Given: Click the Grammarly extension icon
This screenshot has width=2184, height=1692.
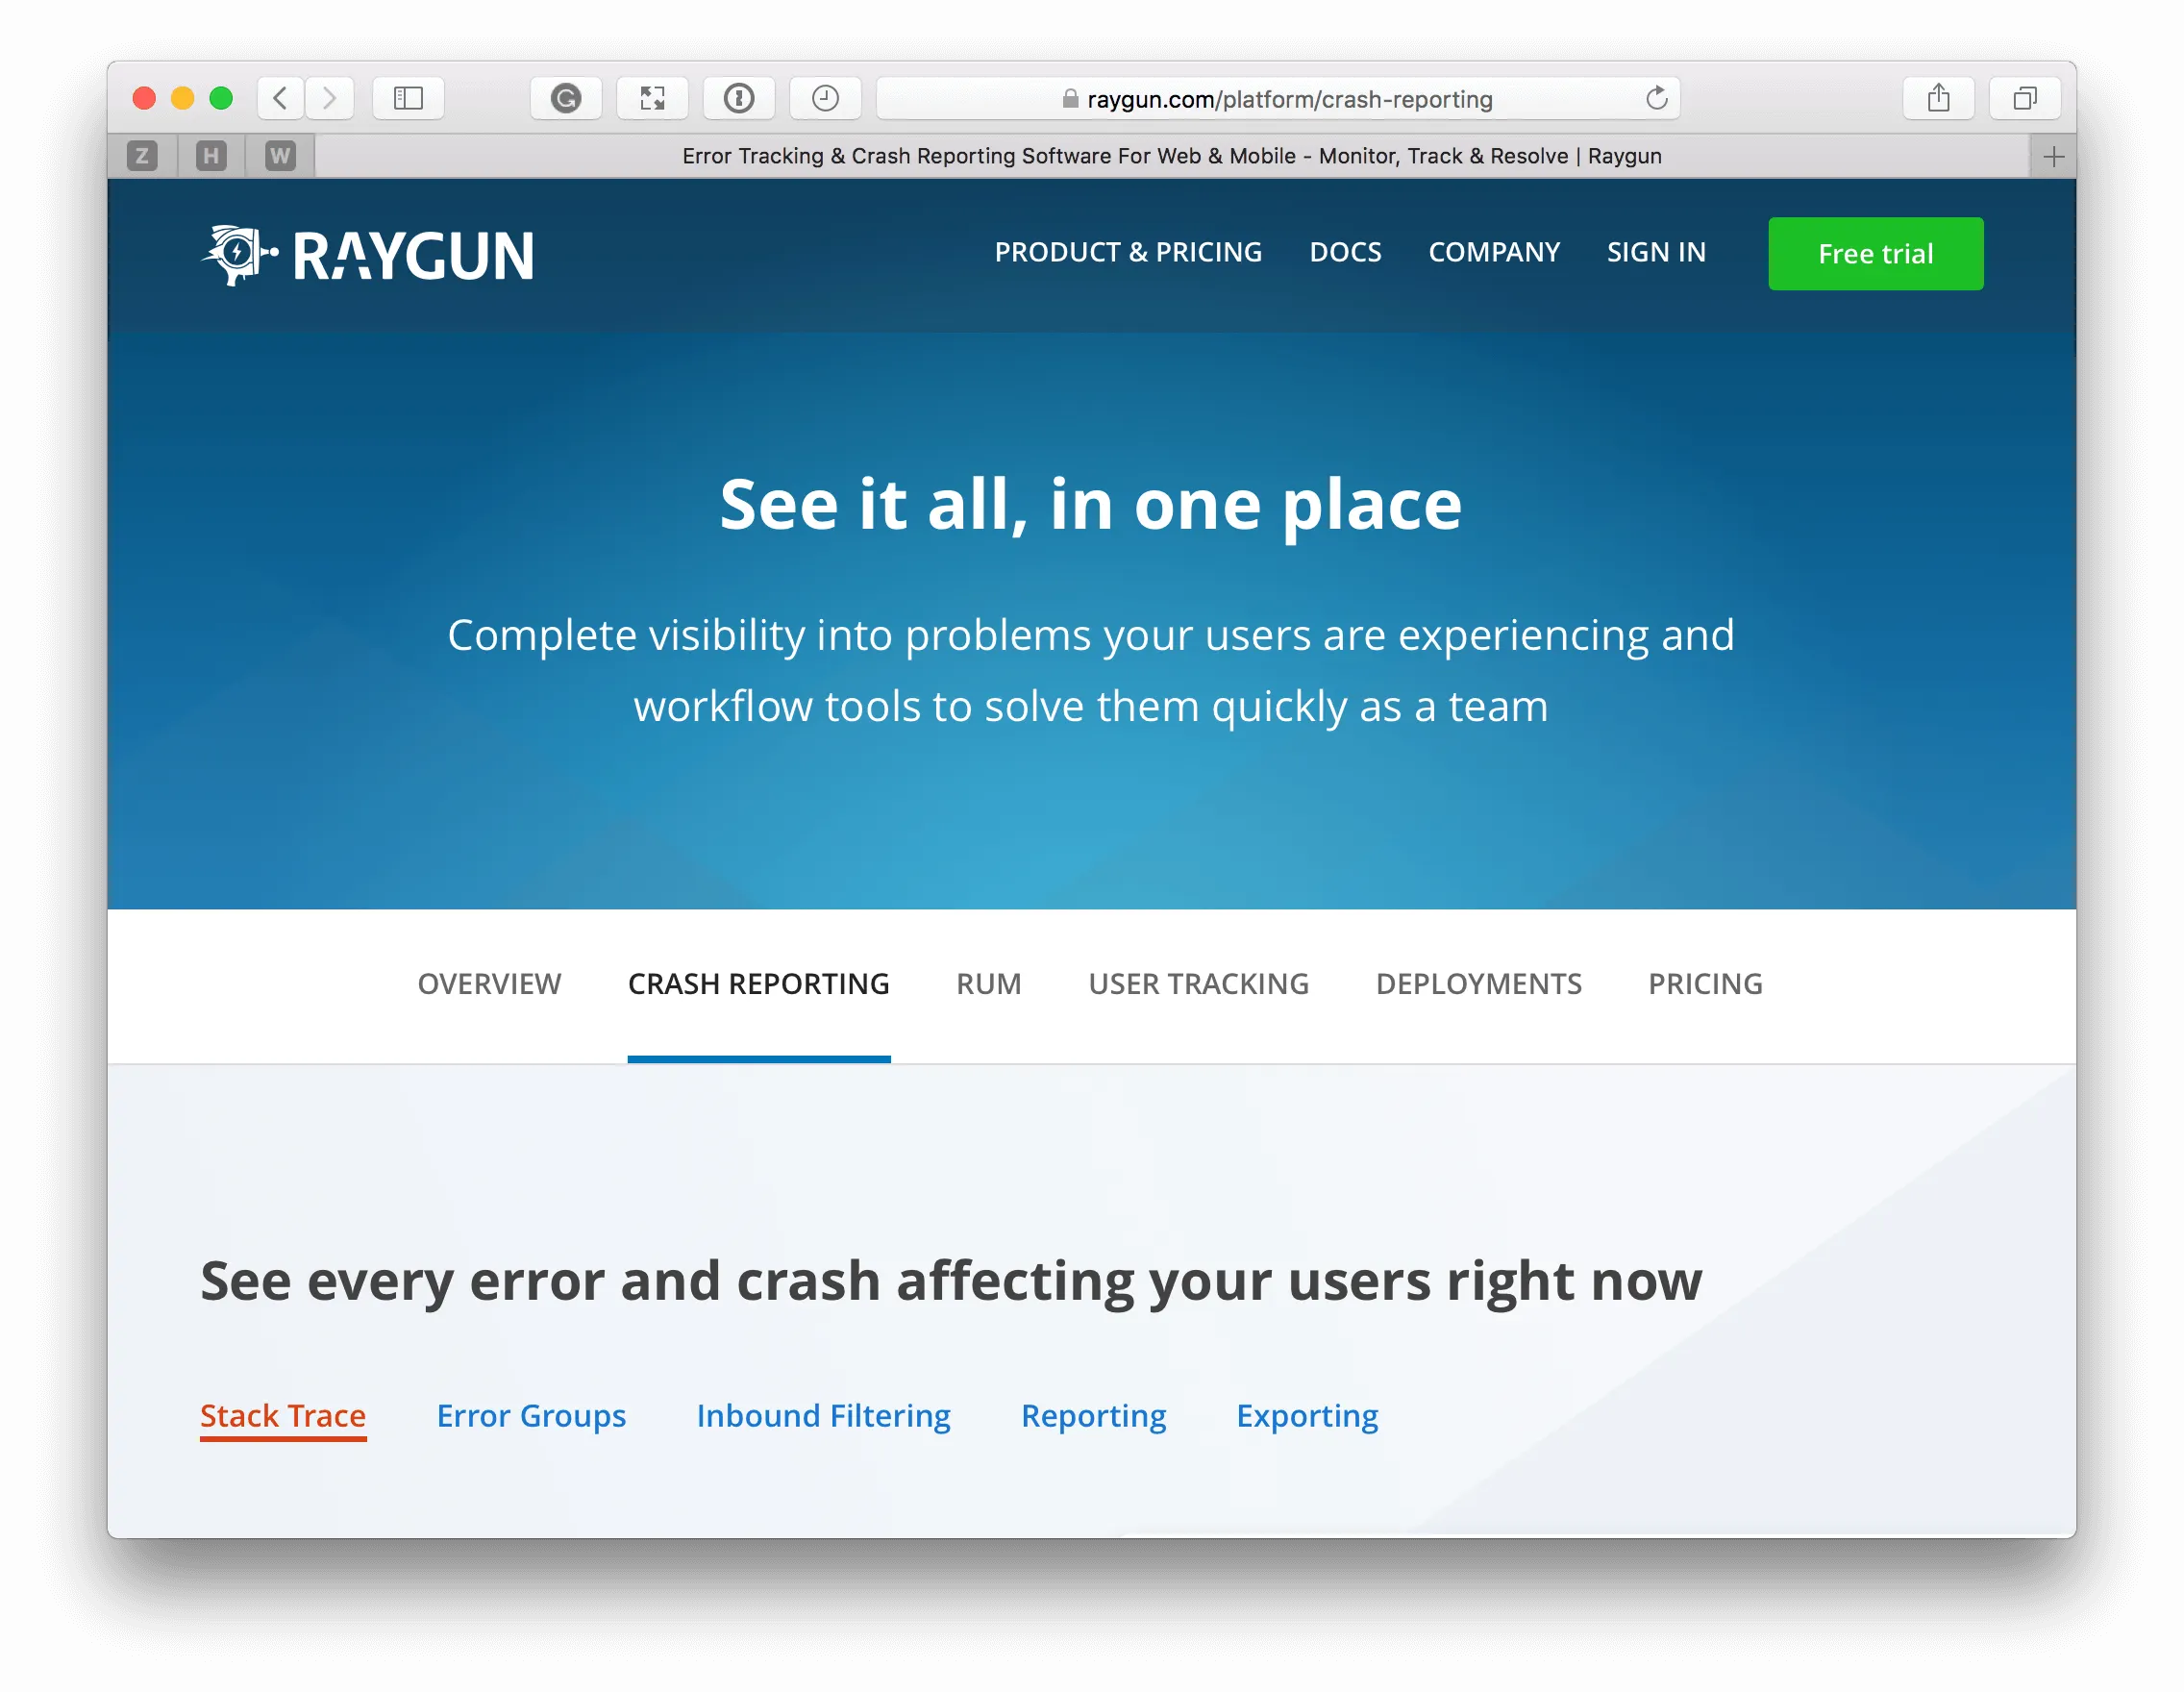Looking at the screenshot, I should click(566, 98).
